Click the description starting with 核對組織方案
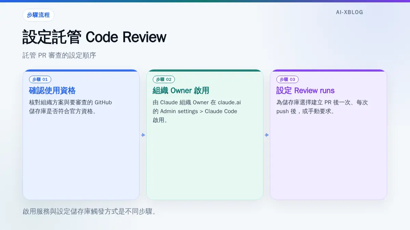Viewport: 410px width, 230px height. [x=70, y=107]
